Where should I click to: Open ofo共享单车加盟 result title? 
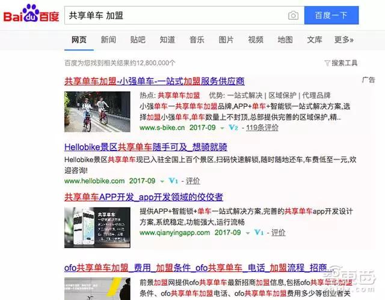(x=199, y=268)
